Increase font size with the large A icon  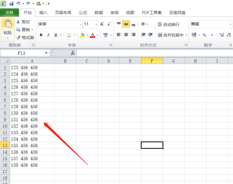(x=102, y=24)
